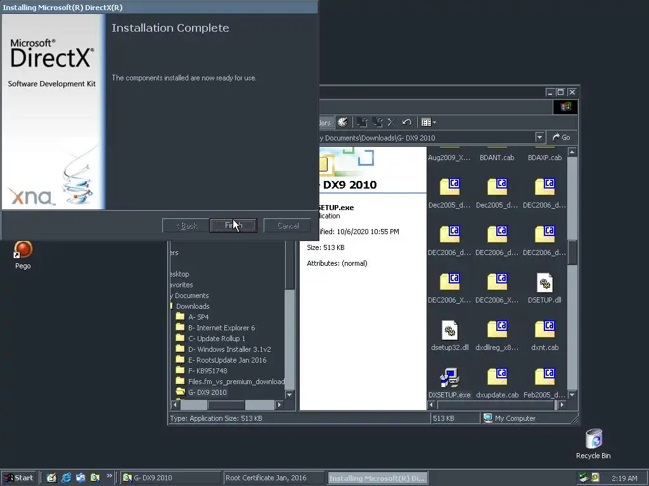The height and width of the screenshot is (486, 649).
Task: Select My Documents in the folder tree
Action: pyautogui.click(x=190, y=296)
